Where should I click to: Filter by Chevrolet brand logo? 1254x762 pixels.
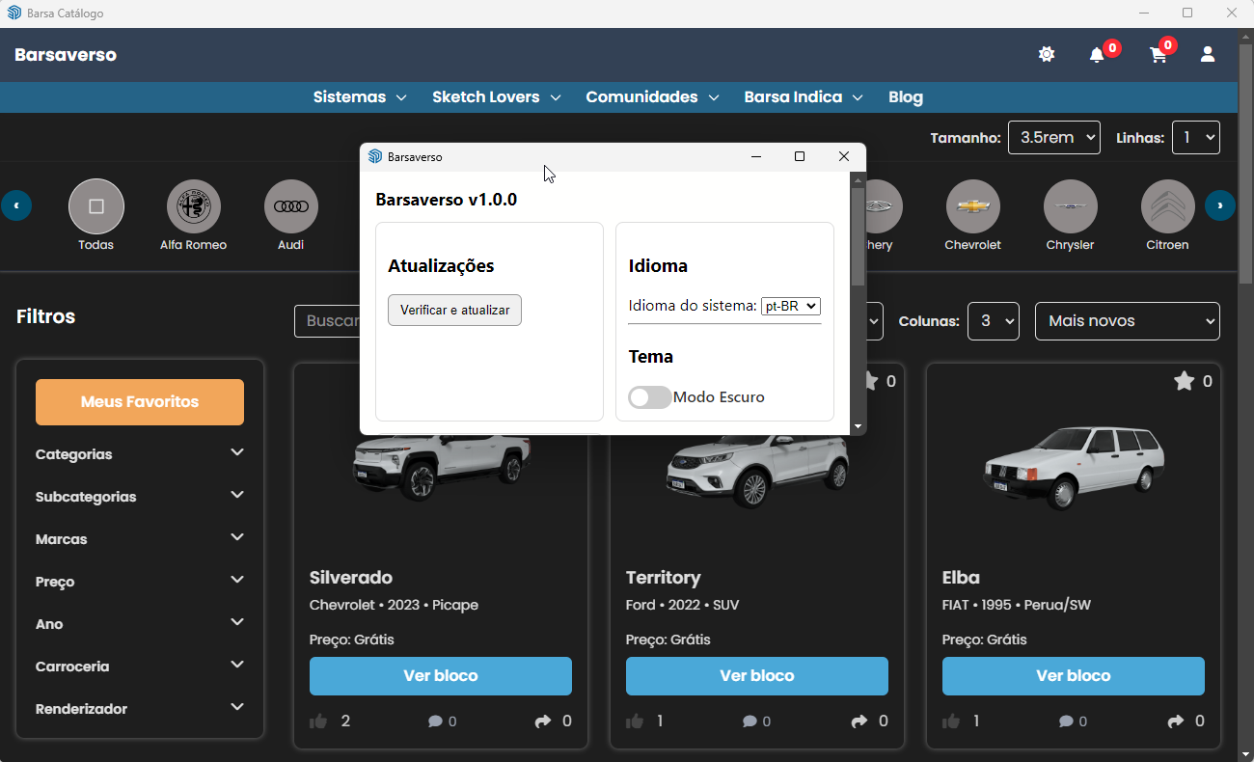[x=973, y=206]
